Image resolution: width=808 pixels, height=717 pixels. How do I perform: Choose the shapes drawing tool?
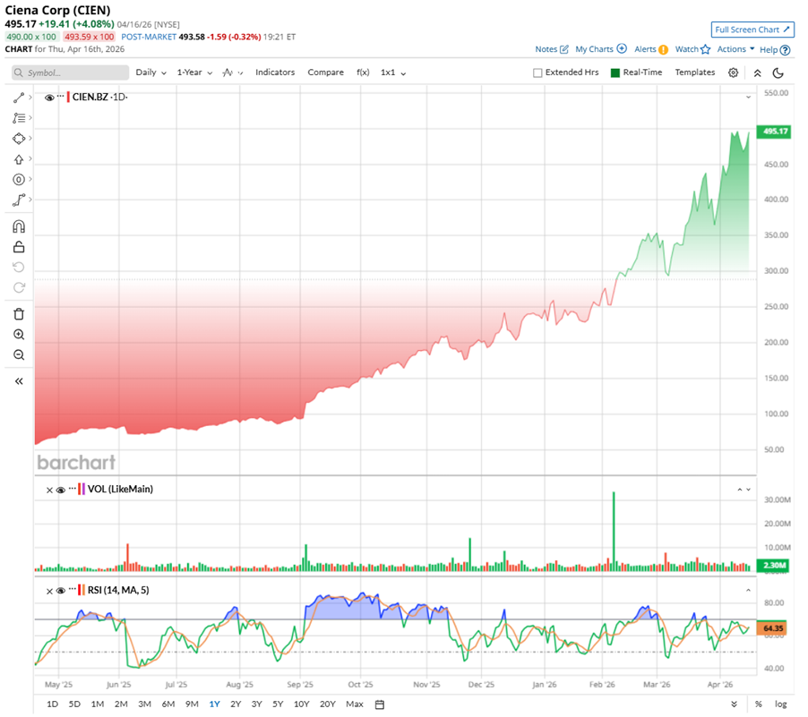coord(19,139)
